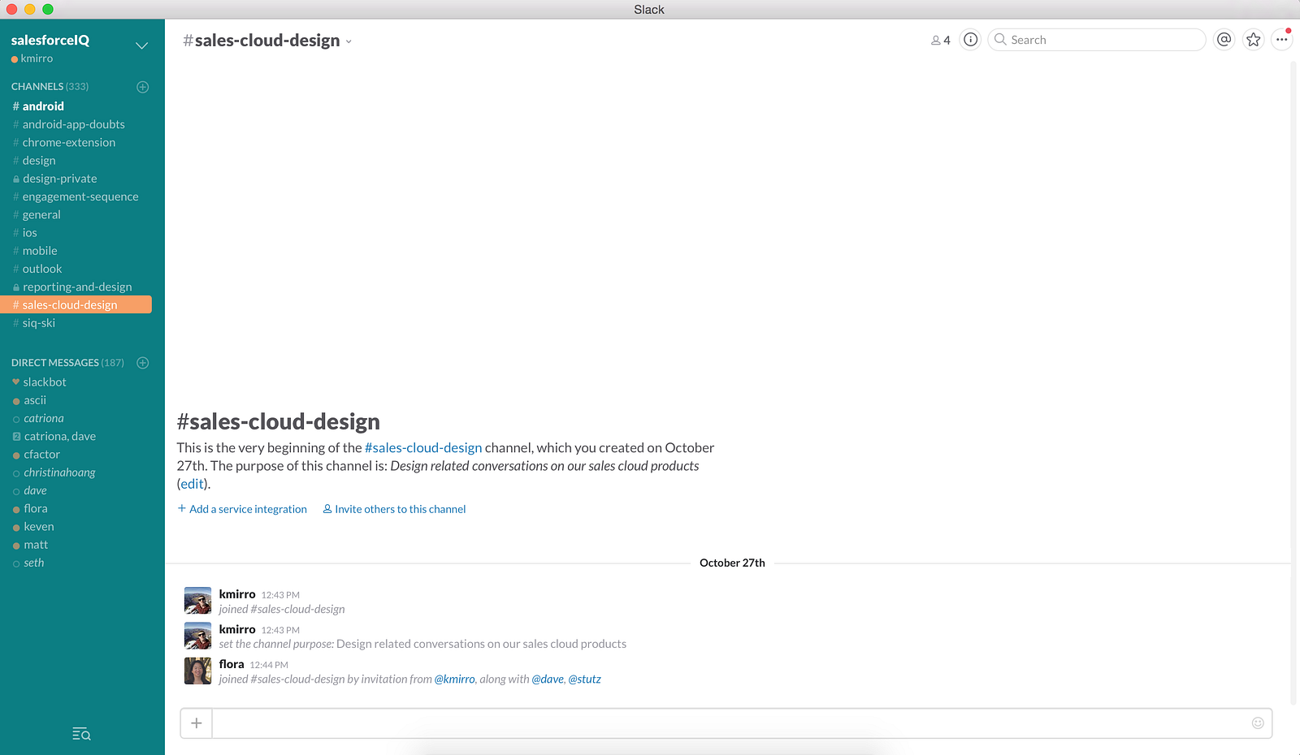Screen dimensions: 1300x755
Task: Expand the salesforceIQ team menu chevron
Action: click(142, 45)
